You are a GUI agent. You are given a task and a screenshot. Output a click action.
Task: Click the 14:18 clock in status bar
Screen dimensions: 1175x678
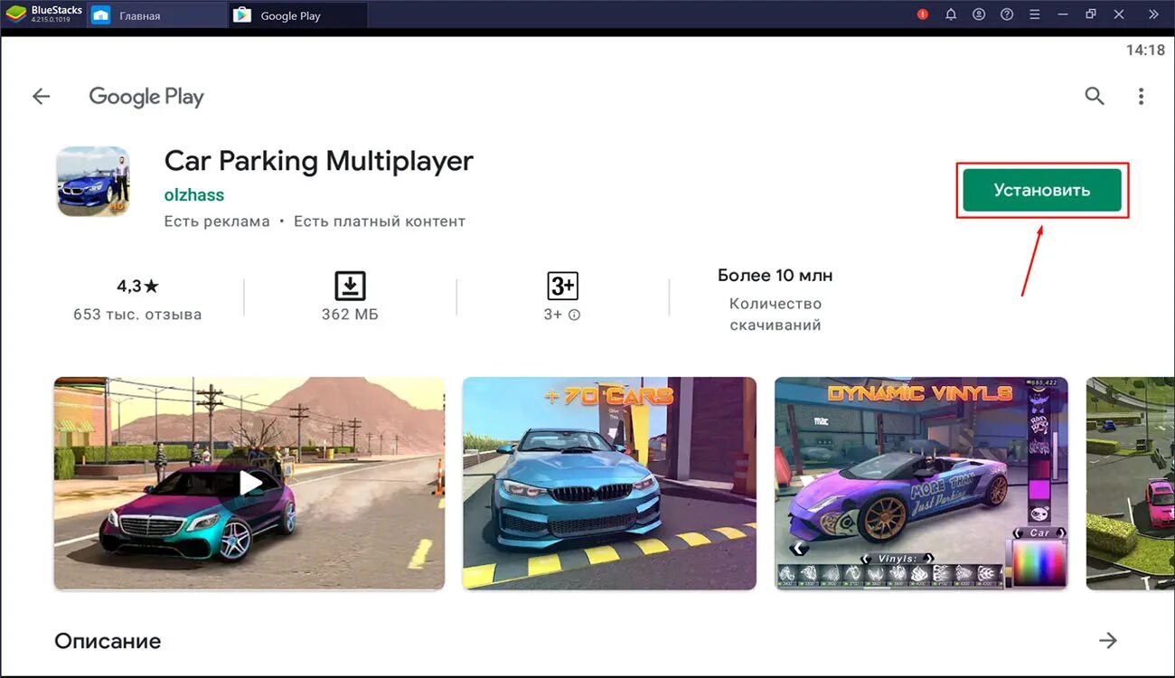click(x=1145, y=51)
